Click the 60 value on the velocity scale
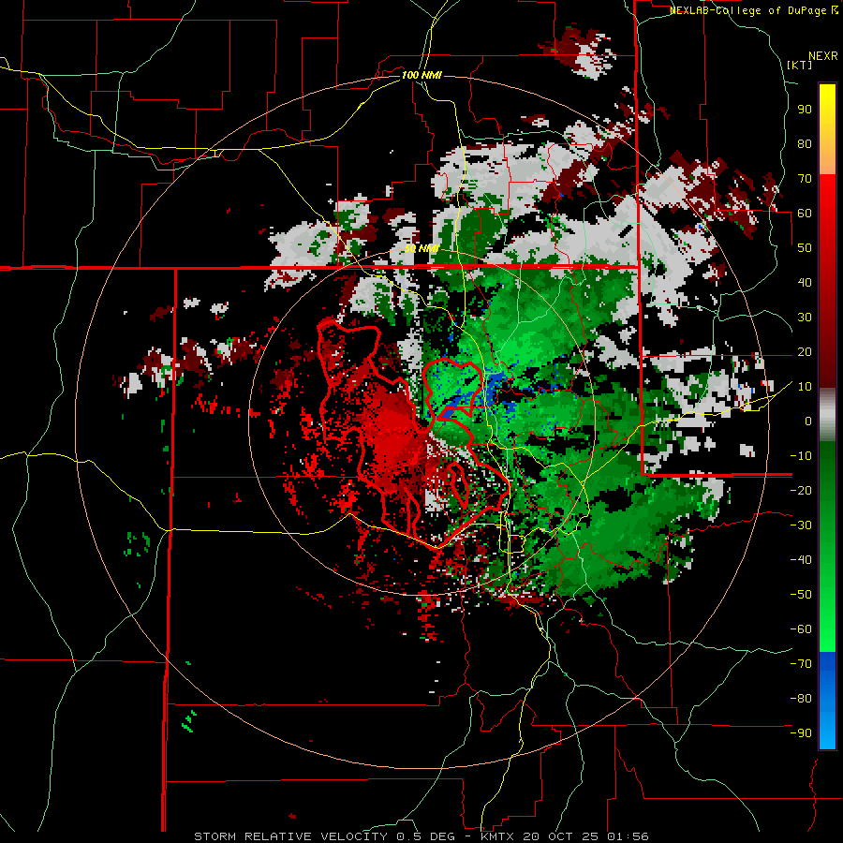 coord(805,213)
